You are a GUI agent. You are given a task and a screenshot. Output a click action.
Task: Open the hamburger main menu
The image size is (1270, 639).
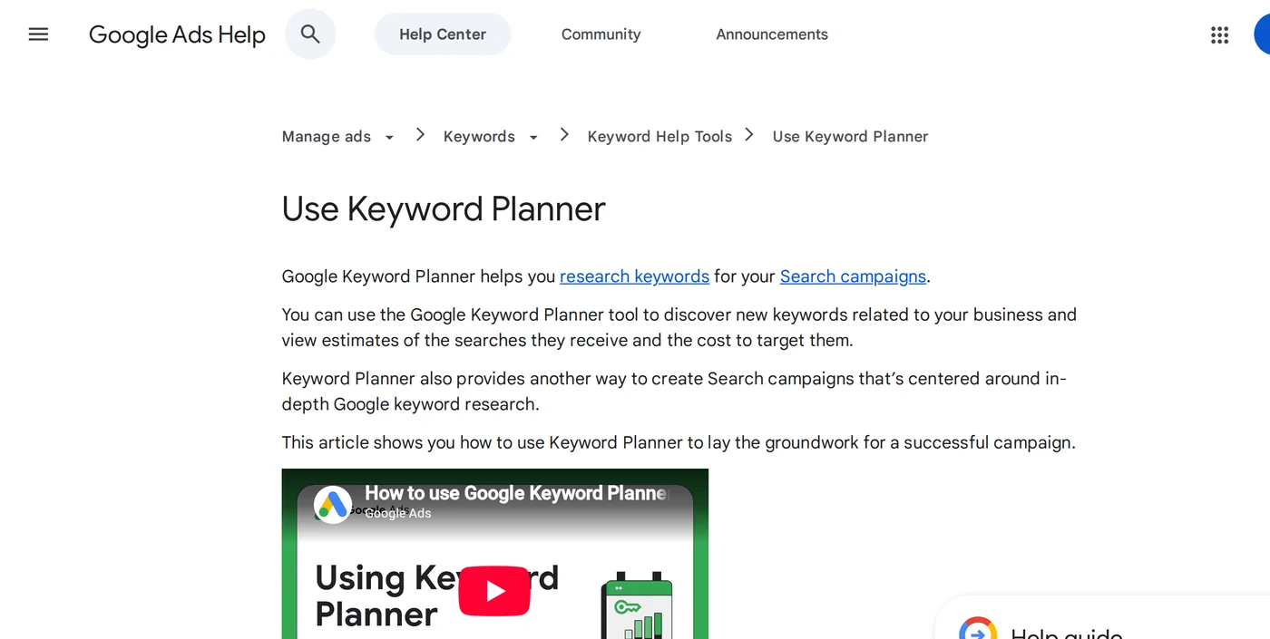pyautogui.click(x=38, y=34)
